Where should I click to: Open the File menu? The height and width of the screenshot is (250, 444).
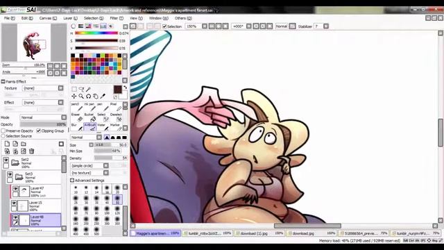[9, 18]
